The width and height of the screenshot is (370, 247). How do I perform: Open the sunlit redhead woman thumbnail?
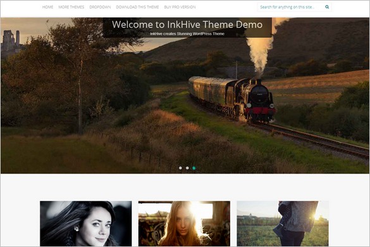tap(184, 224)
